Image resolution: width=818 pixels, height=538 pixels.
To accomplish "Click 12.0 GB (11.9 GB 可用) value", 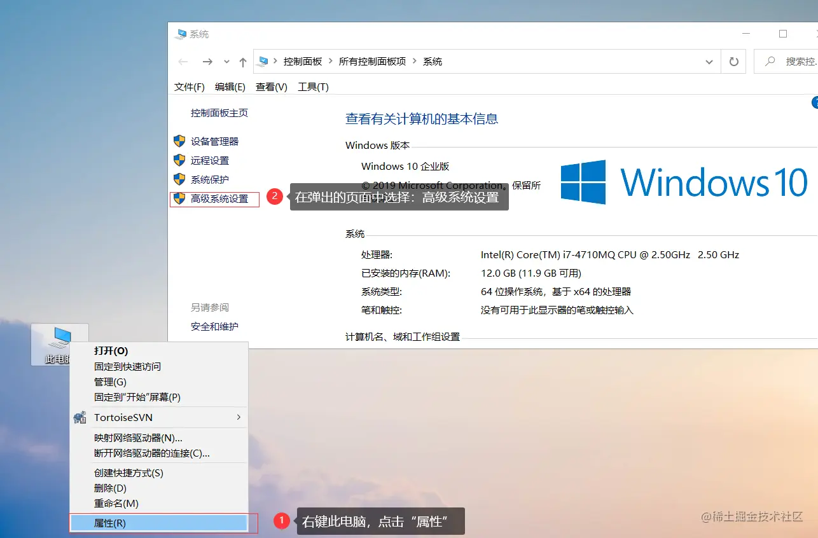I will [x=531, y=273].
